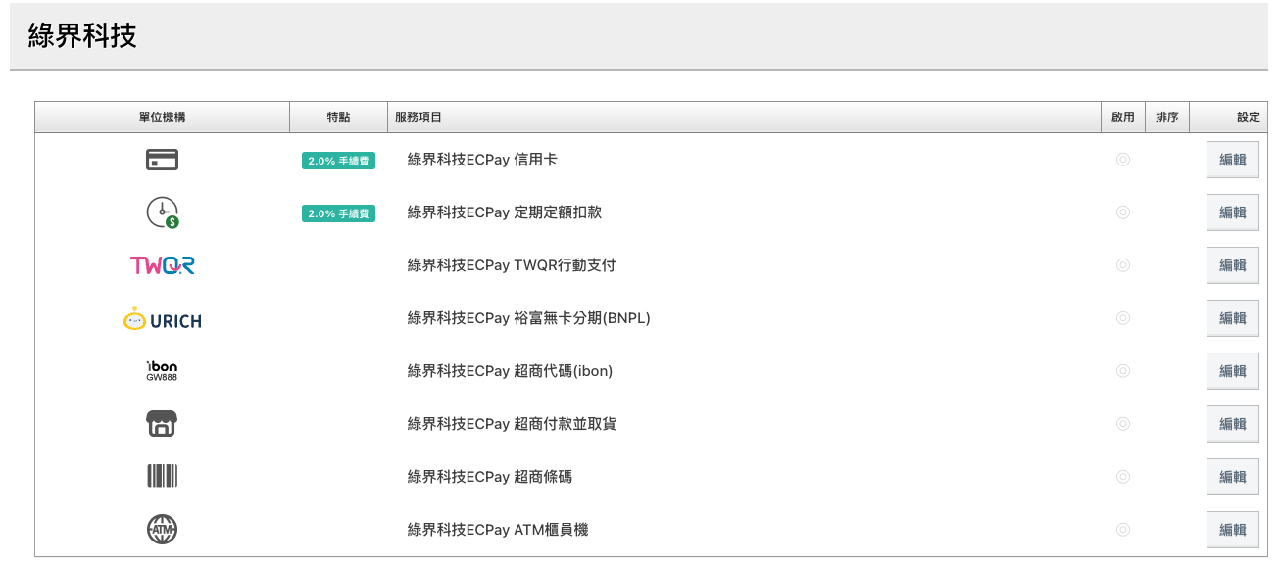
Task: Edit the ATM櫃員機 service
Action: (x=1232, y=530)
